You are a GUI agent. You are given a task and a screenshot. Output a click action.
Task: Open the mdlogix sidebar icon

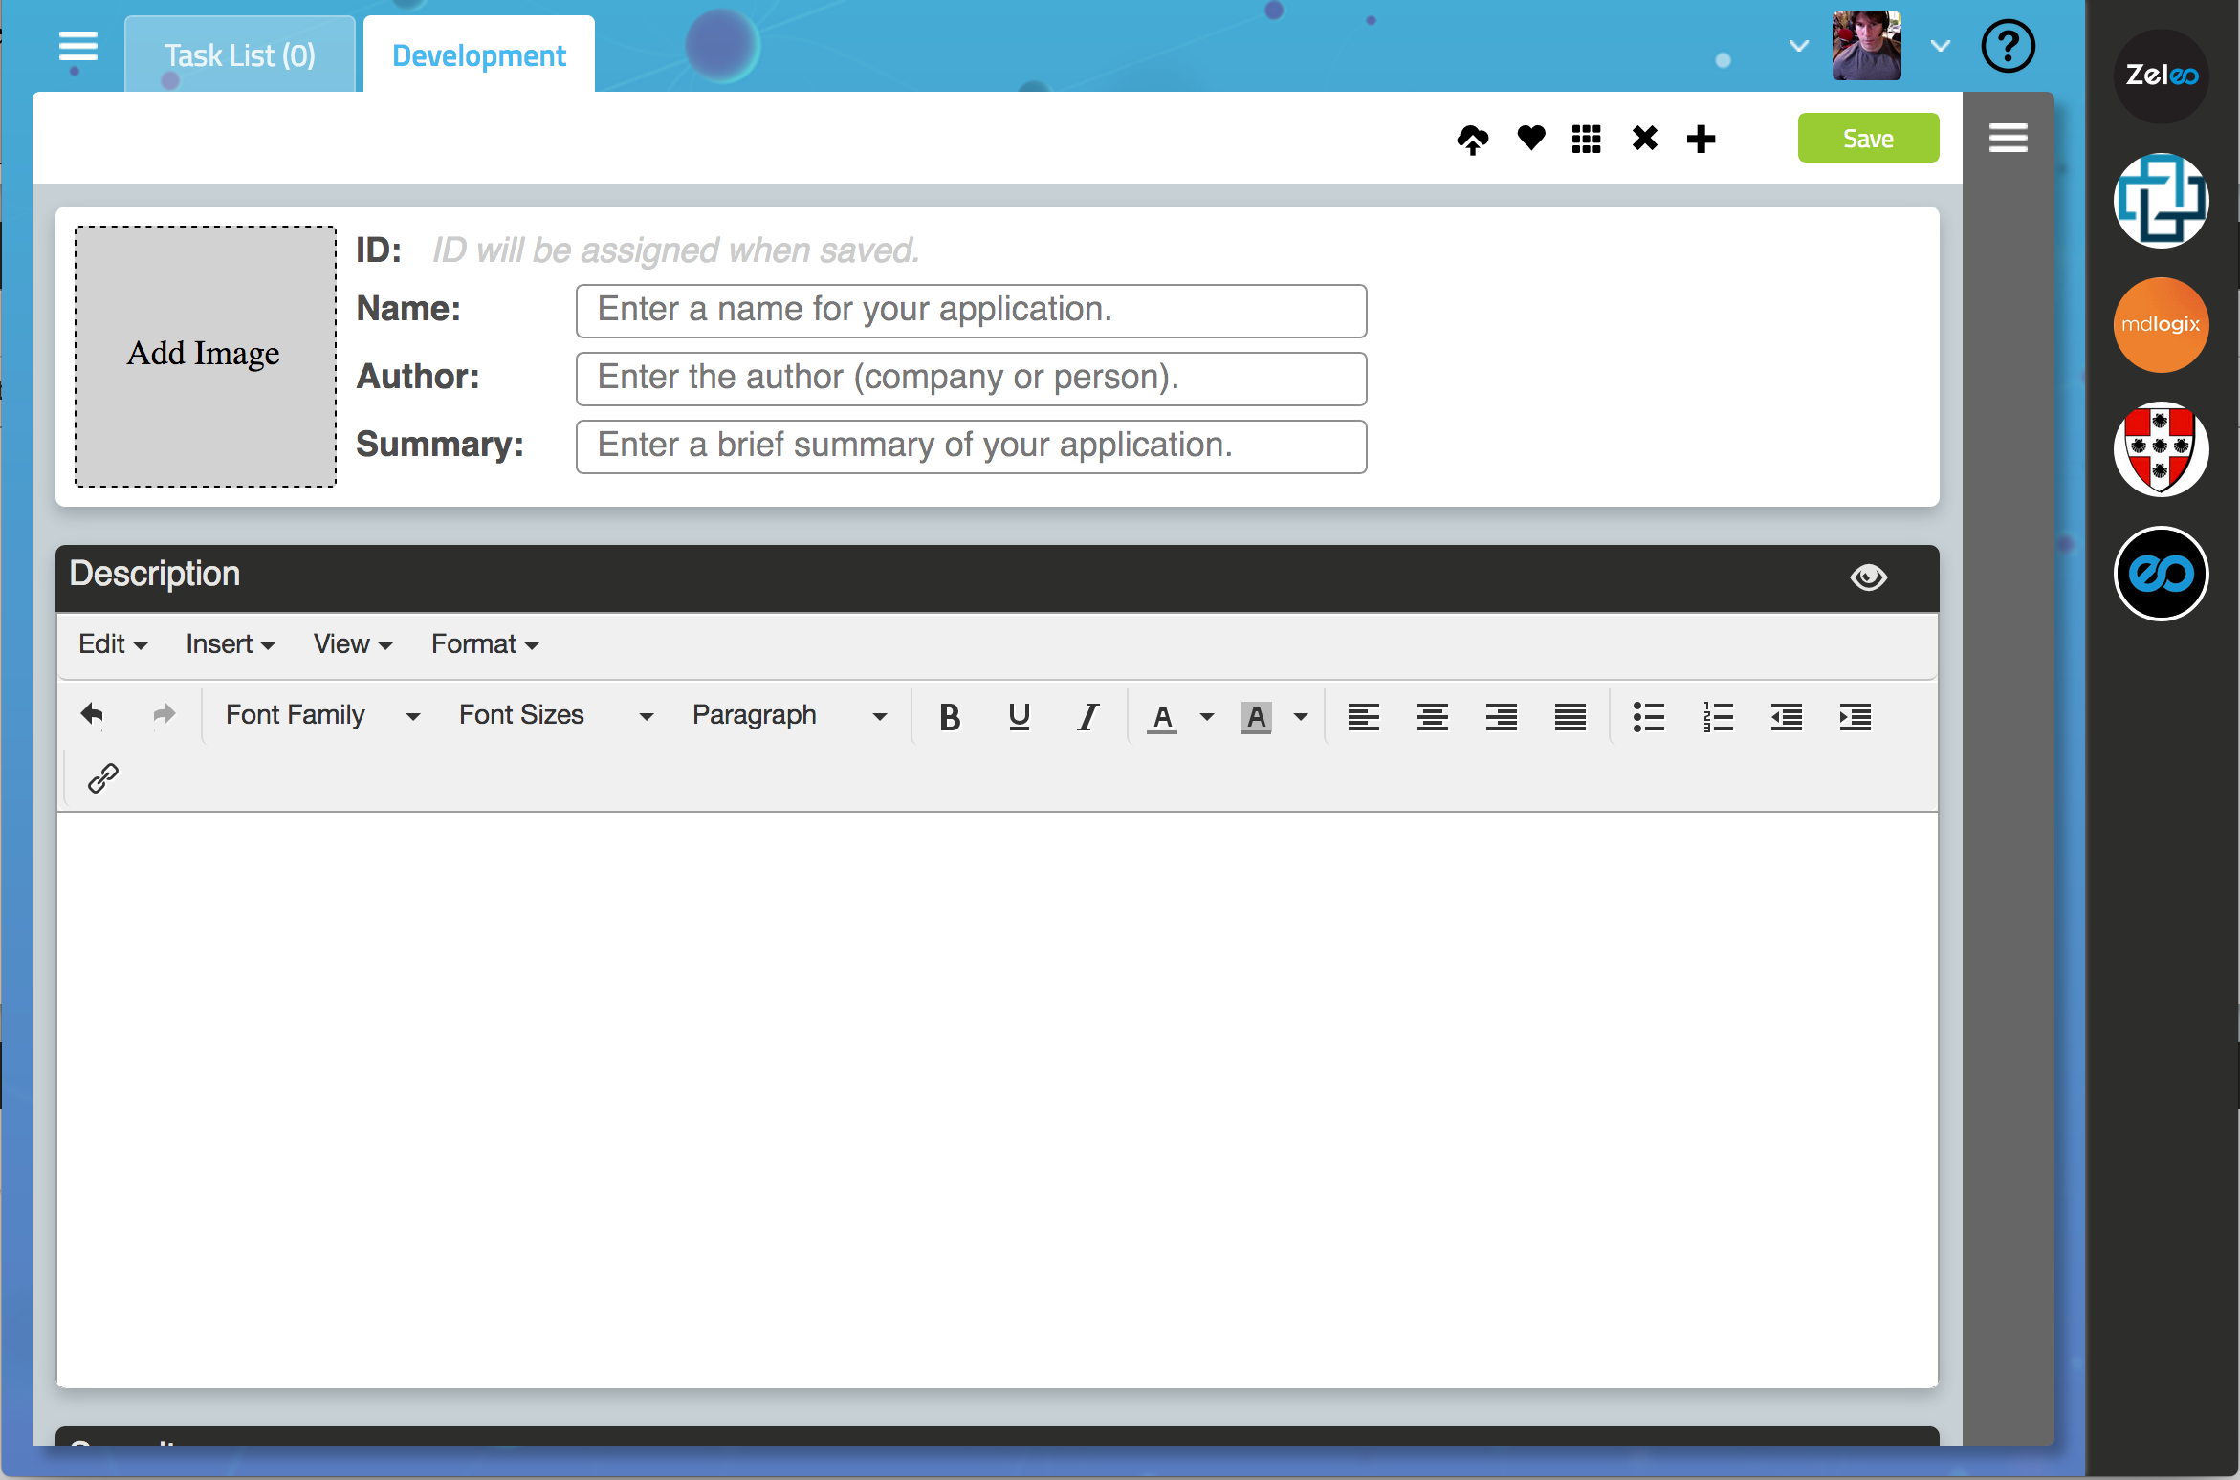pos(2160,325)
